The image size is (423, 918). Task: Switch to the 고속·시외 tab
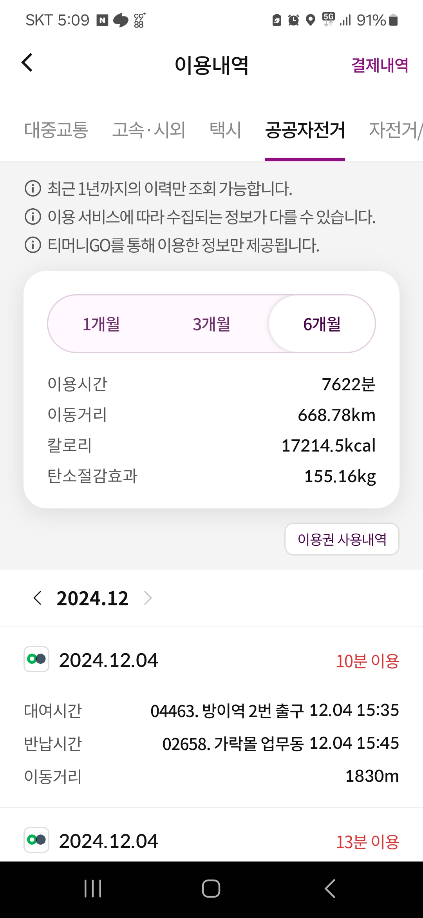[149, 130]
